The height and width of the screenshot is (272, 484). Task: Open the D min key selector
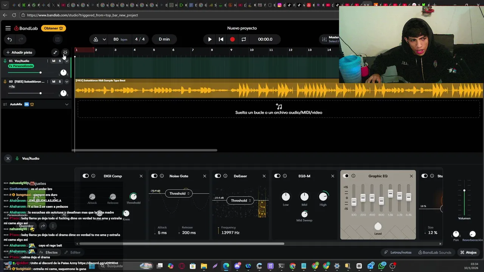(x=164, y=39)
